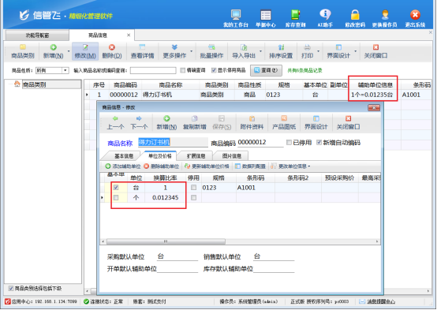Image resolution: width=437 pixels, height=310 pixels.
Task: Toggle the 新增自动编码 checkbox
Action: point(319,143)
